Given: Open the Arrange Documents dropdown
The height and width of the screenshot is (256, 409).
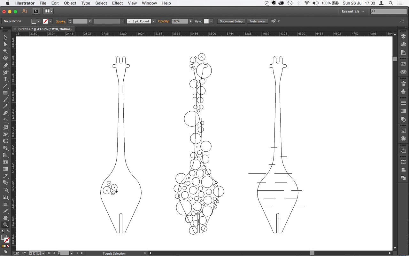Looking at the screenshot, I should click(x=49, y=11).
